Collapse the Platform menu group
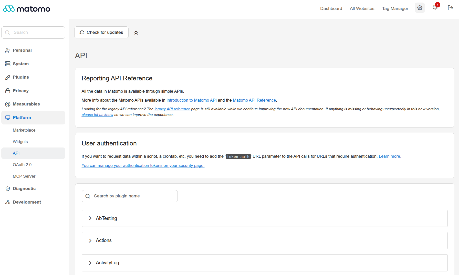 [33, 118]
